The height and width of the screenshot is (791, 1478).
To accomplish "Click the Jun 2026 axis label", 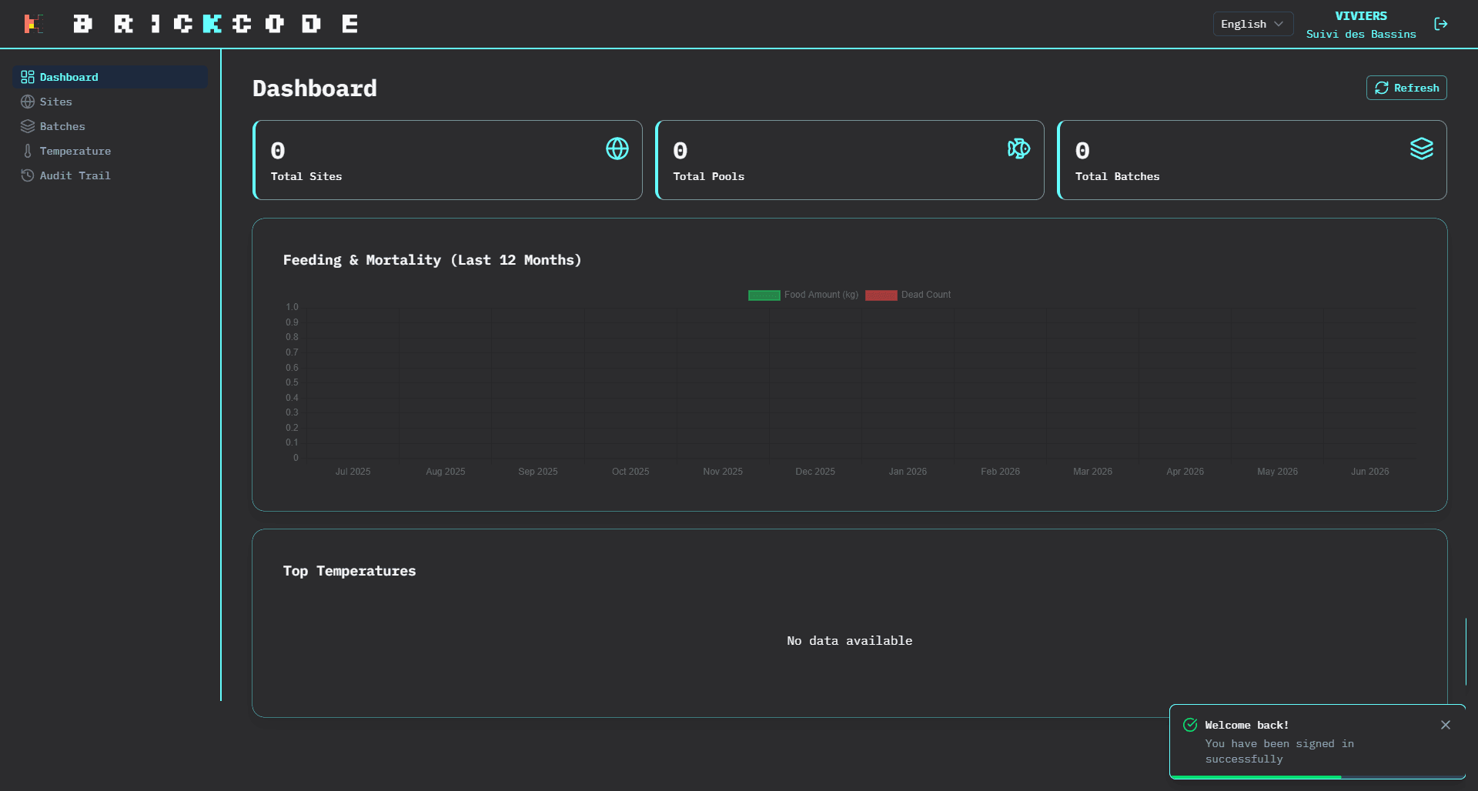I will coord(1370,472).
